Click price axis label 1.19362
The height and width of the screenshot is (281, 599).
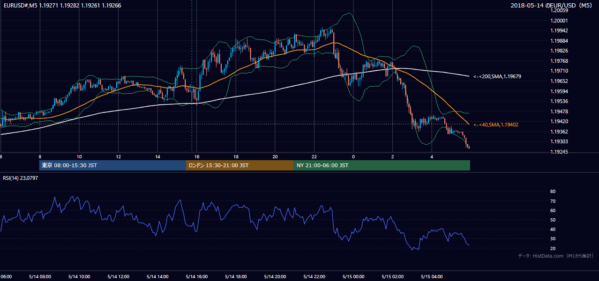[560, 132]
